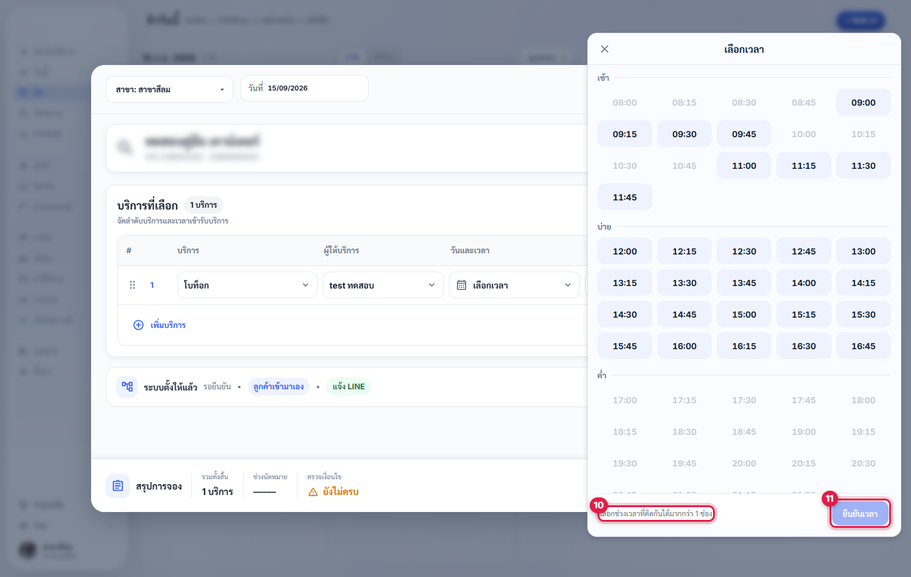This screenshot has width=911, height=577.
Task: Pick the 11:30 time slot
Action: pos(864,166)
